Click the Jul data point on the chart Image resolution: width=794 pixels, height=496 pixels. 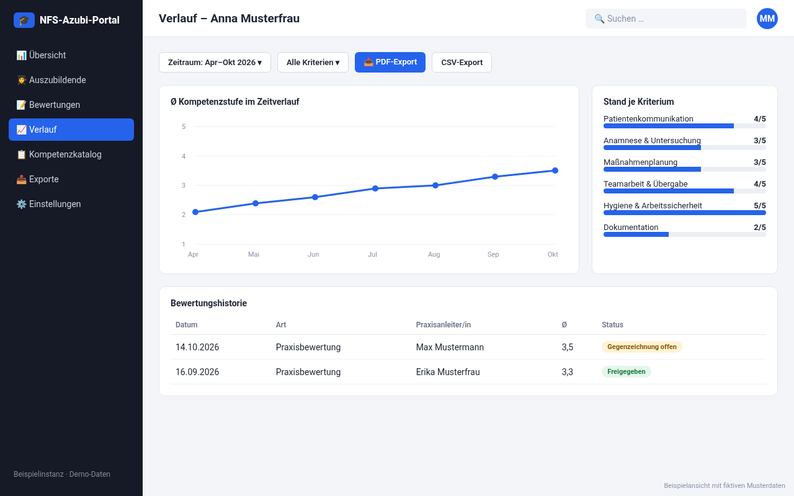(x=375, y=188)
